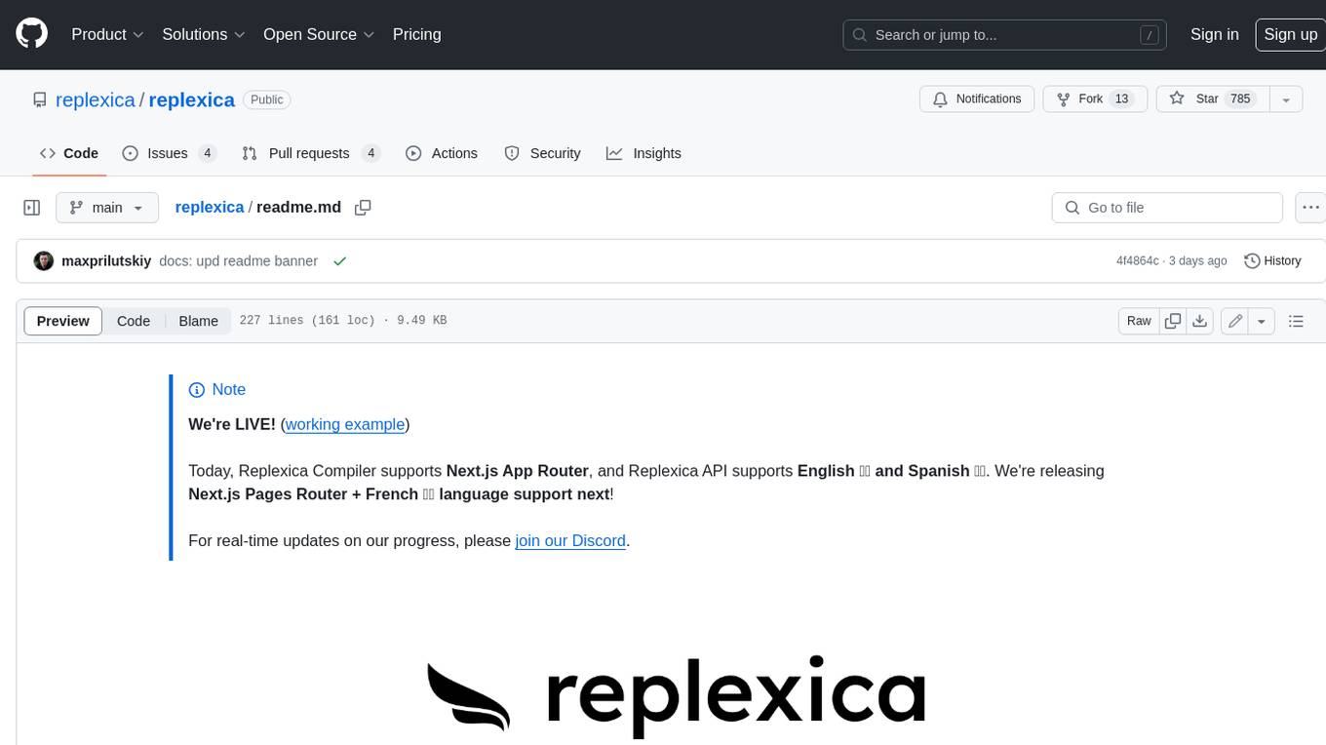Image resolution: width=1326 pixels, height=745 pixels.
Task: View the file History
Action: 1273,260
